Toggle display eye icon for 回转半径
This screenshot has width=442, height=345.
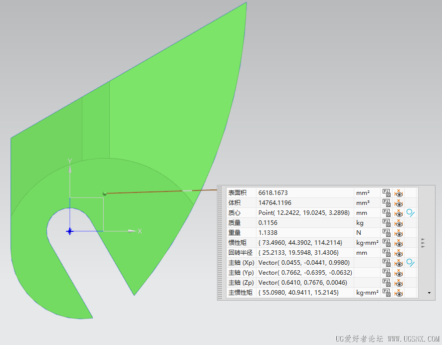(399, 253)
